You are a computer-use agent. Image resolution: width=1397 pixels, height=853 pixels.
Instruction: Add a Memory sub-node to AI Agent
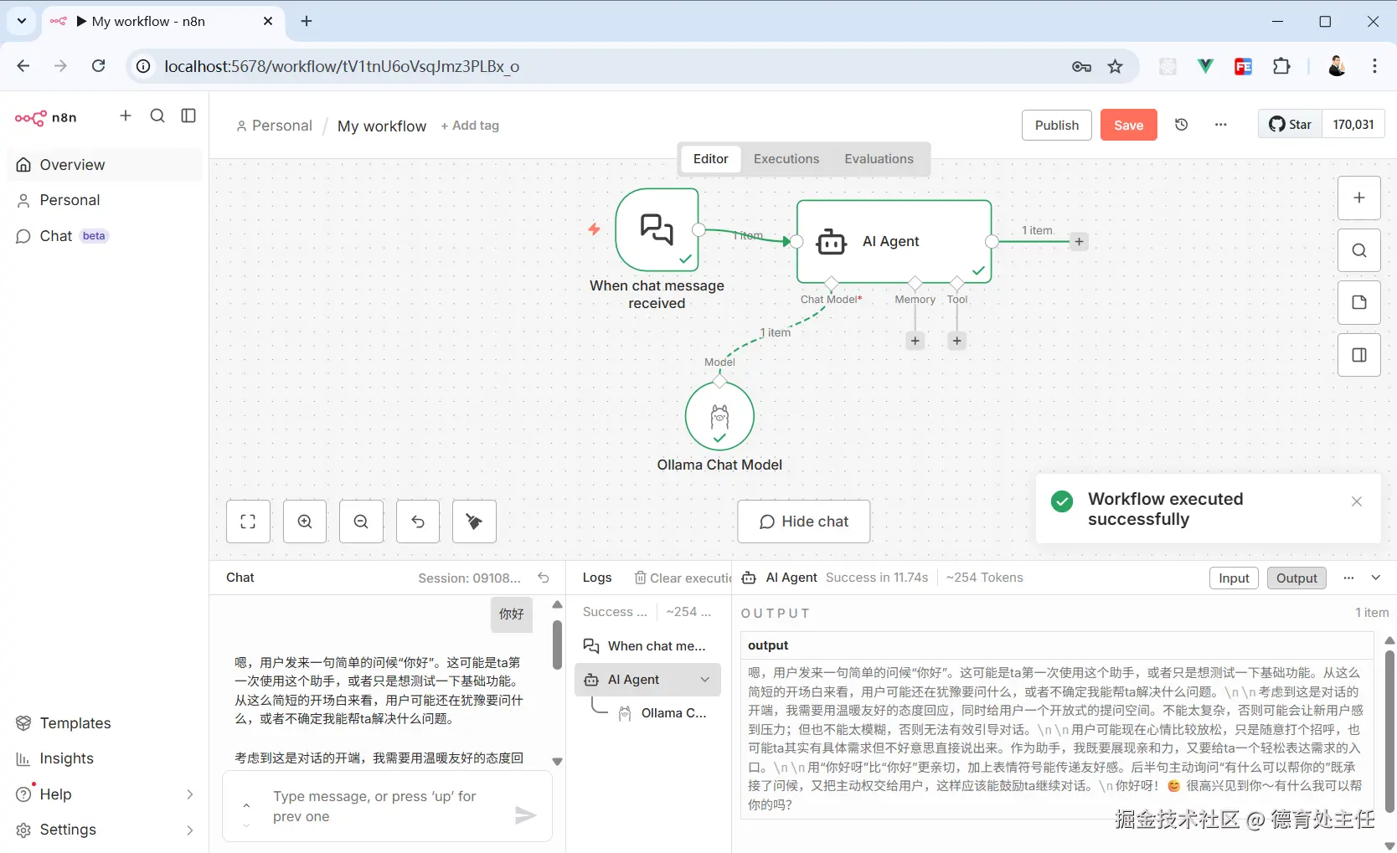[x=915, y=341]
